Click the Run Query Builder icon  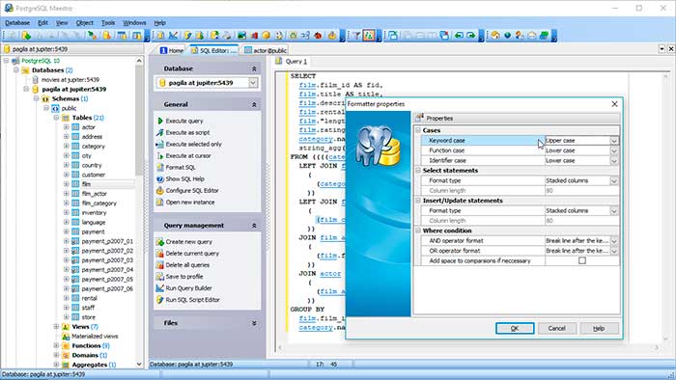160,288
